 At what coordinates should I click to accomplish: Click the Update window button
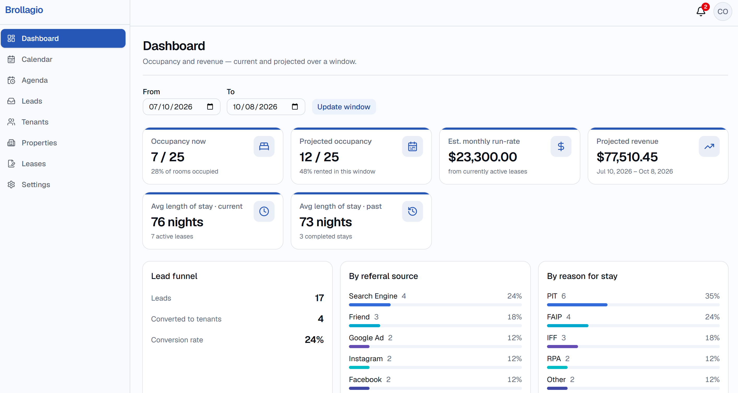(x=343, y=107)
